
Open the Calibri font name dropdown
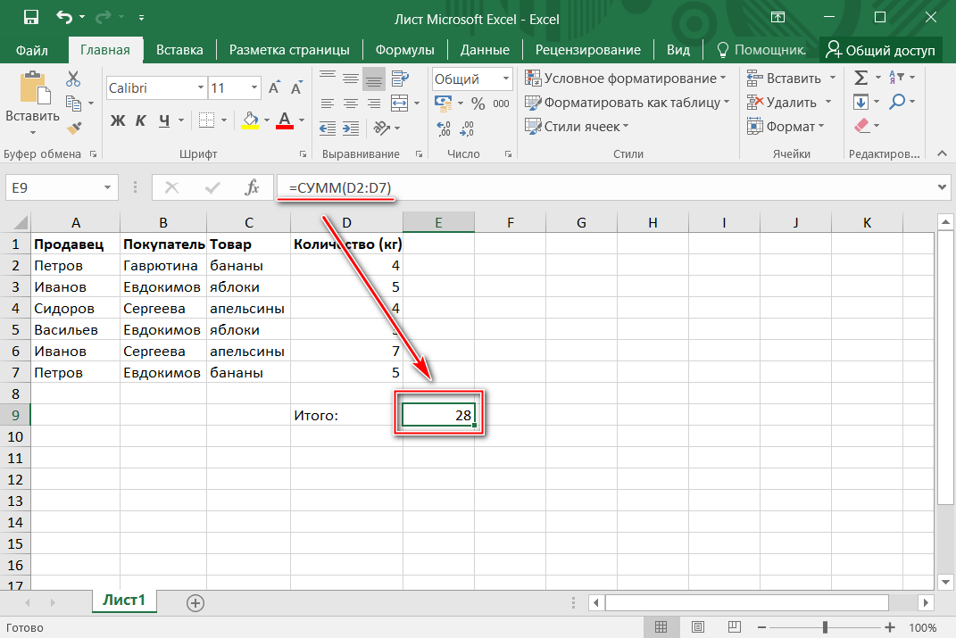pyautogui.click(x=201, y=87)
